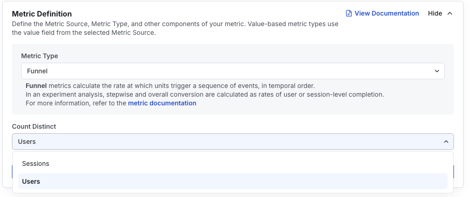Select Sessions from the dropdown list
Image resolution: width=470 pixels, height=197 pixels.
[36, 164]
